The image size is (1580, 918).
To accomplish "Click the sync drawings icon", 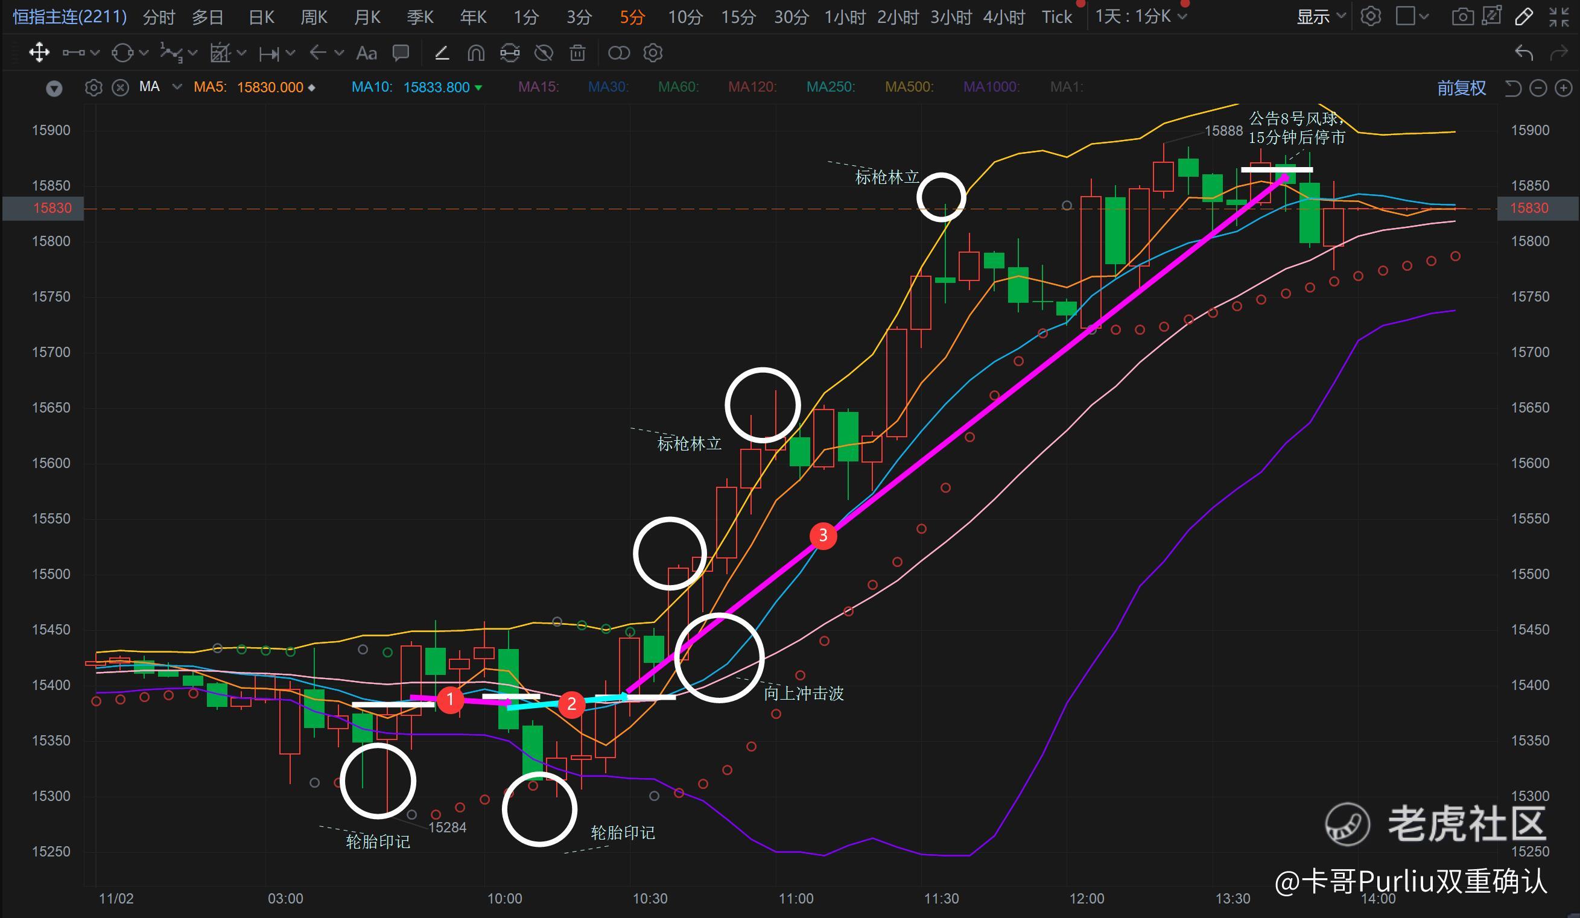I will point(510,52).
